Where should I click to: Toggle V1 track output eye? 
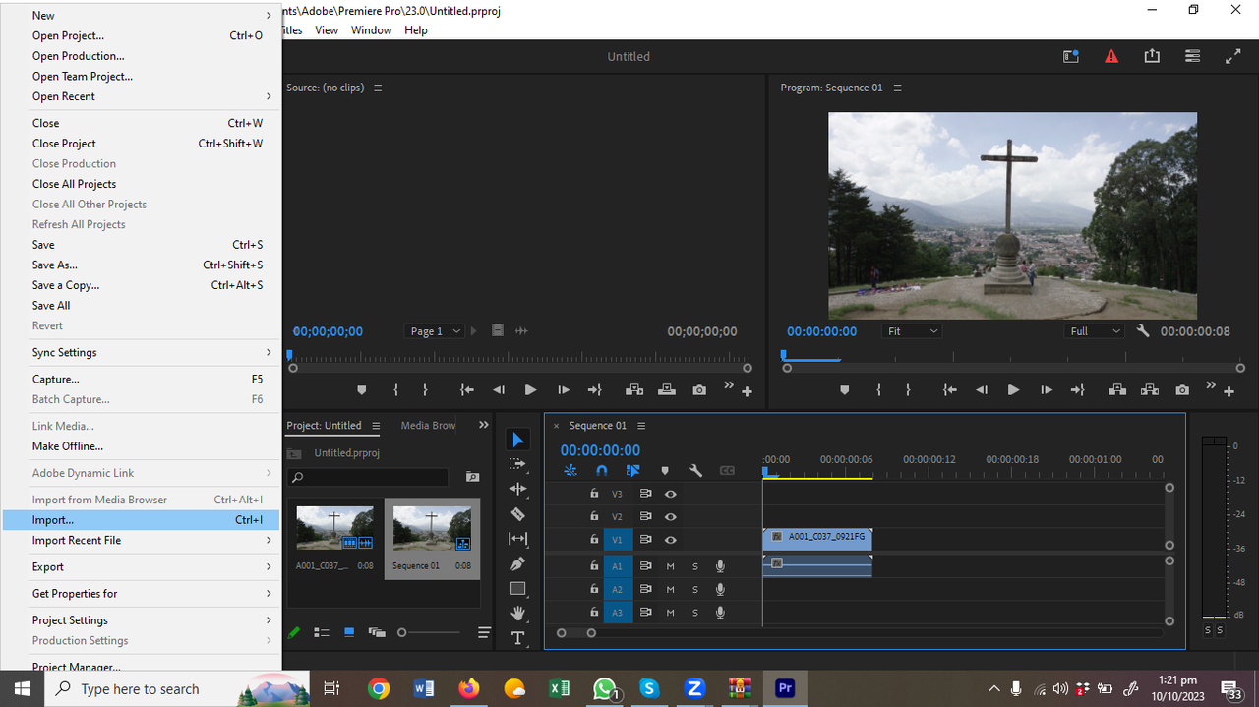pos(671,540)
